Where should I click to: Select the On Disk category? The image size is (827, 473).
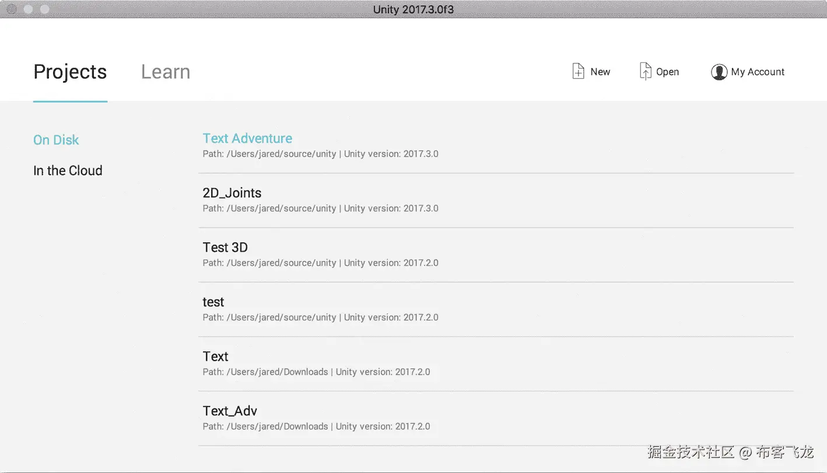point(56,140)
